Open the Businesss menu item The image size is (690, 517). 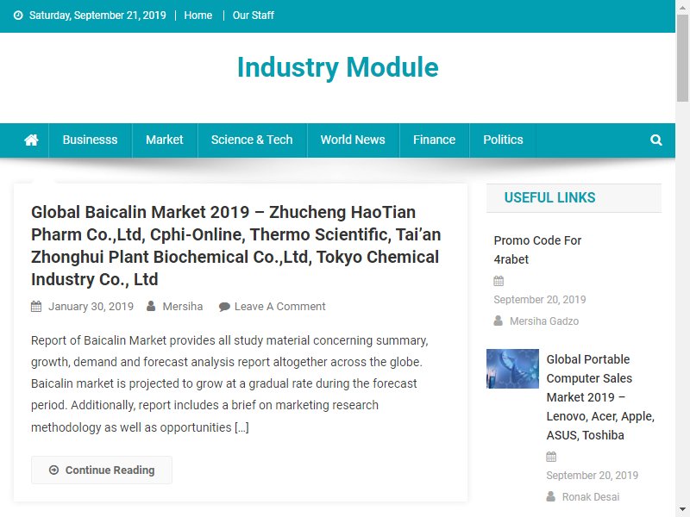[x=91, y=140]
